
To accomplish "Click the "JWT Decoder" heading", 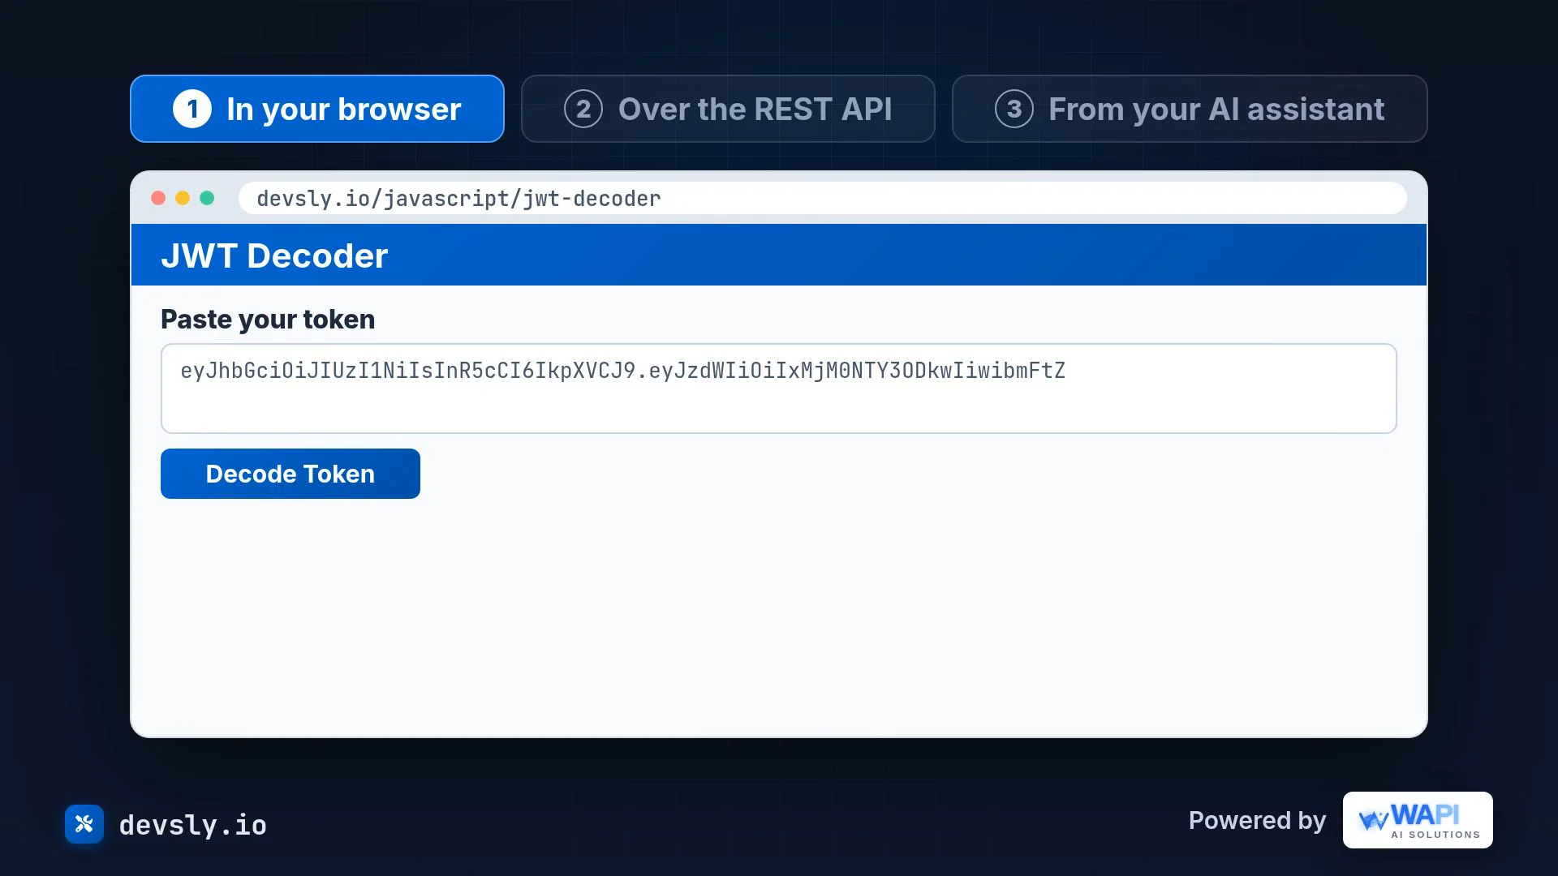I will (274, 255).
